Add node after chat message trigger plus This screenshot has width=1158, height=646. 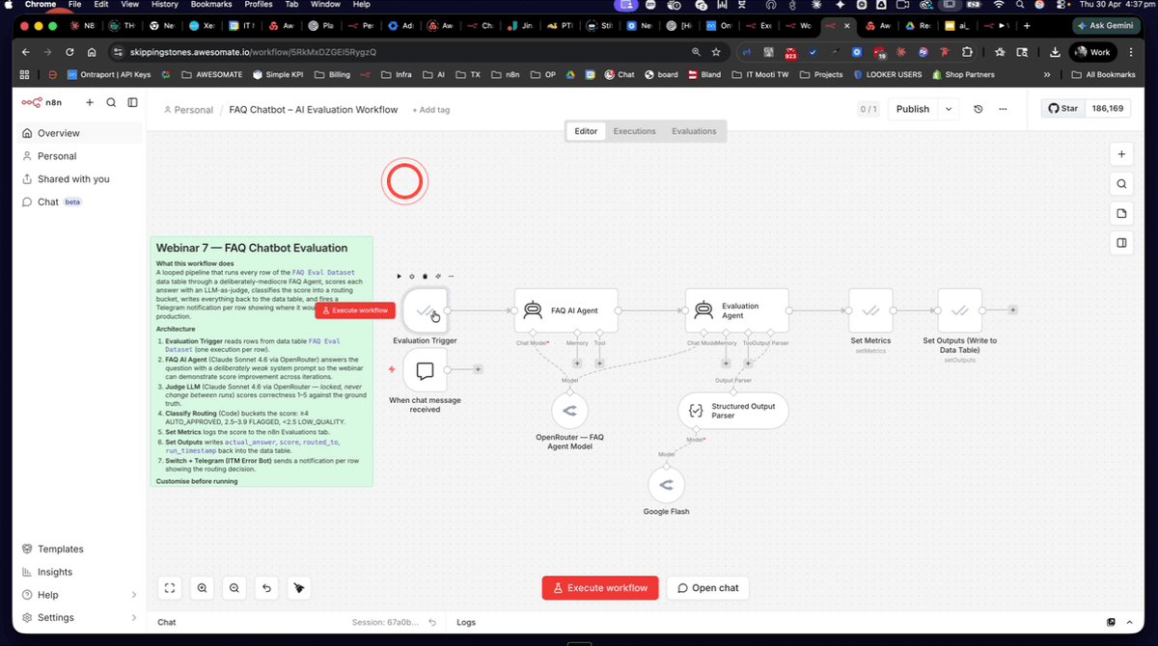pyautogui.click(x=478, y=369)
